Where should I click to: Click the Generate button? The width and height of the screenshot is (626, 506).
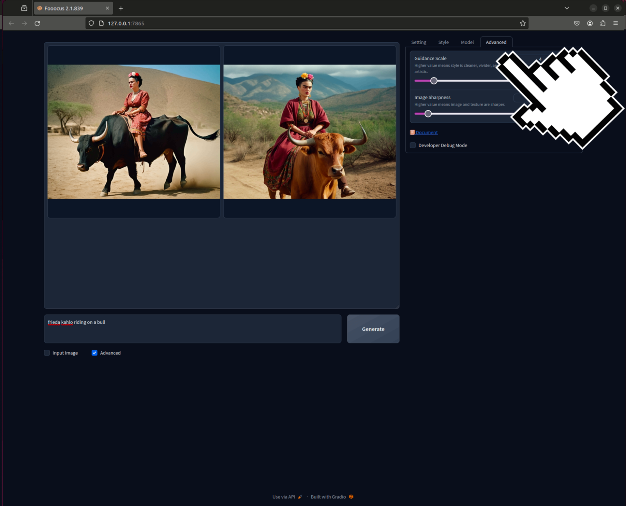click(373, 329)
